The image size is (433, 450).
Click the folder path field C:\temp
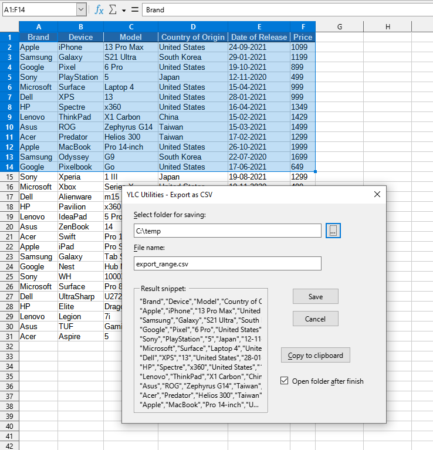click(227, 231)
